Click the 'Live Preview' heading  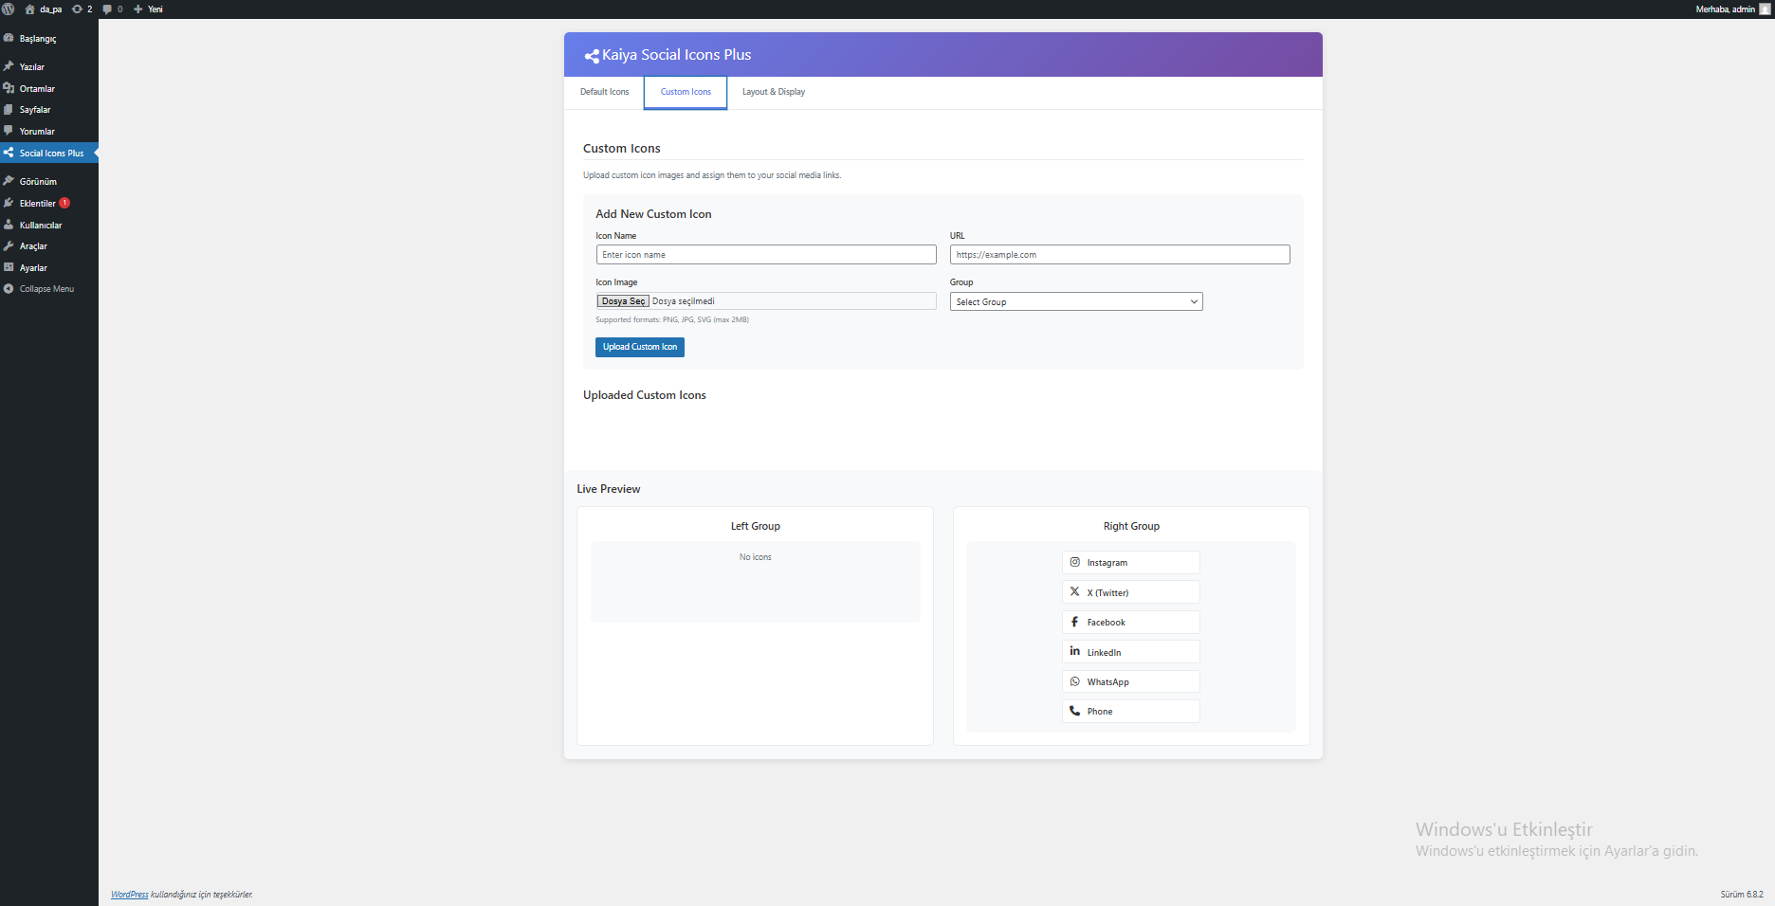point(609,489)
